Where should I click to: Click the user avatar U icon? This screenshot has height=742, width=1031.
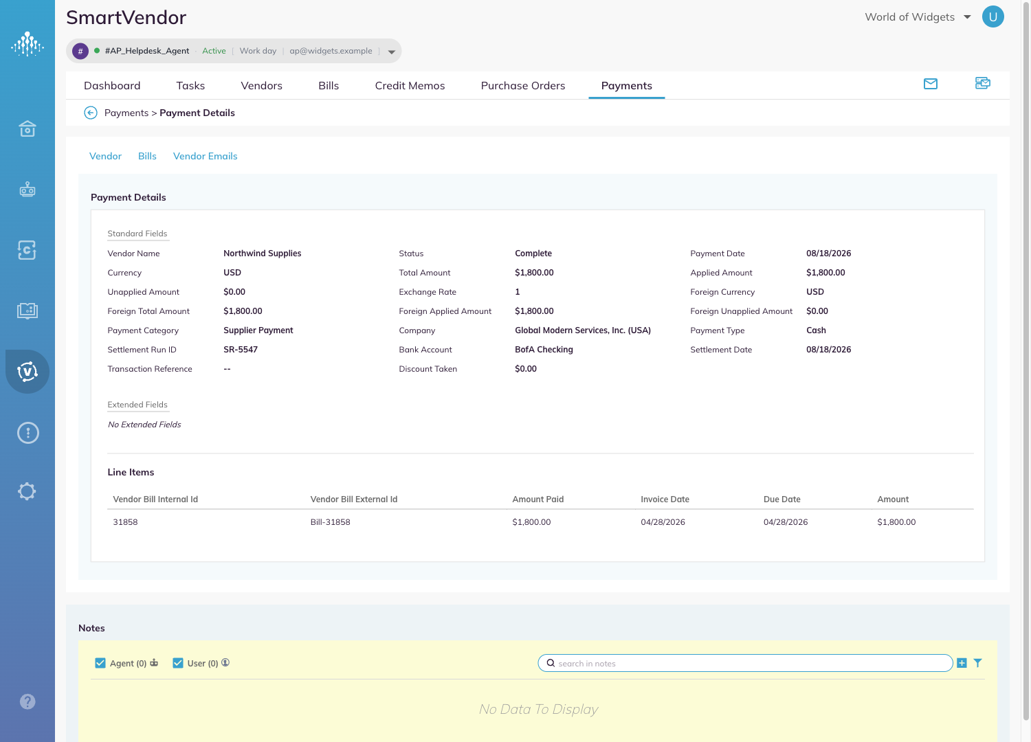[x=993, y=16]
